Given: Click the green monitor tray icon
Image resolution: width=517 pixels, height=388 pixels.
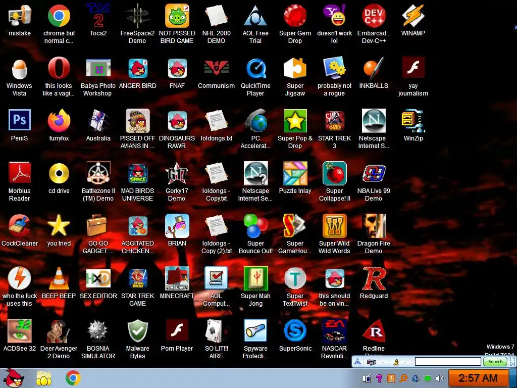Looking at the screenshot, I should (x=427, y=378).
